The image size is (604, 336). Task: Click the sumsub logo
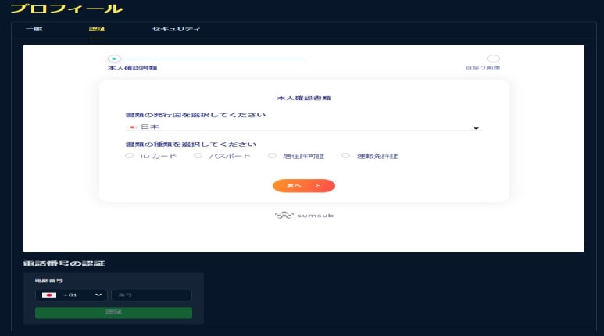point(304,216)
